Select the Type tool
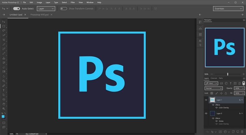Image resolution: width=246 pixels, height=135 pixels. [4, 91]
